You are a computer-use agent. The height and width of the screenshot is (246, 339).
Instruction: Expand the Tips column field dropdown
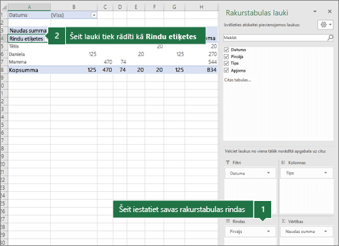tap(325, 173)
